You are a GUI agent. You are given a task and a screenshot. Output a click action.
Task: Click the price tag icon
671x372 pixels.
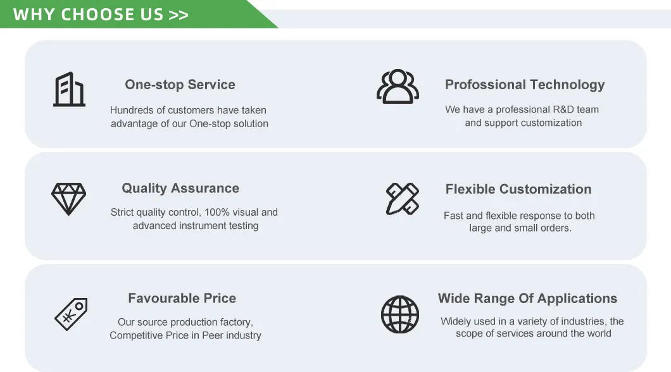point(71,314)
